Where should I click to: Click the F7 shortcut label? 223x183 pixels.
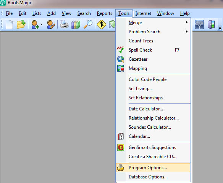pos(177,50)
